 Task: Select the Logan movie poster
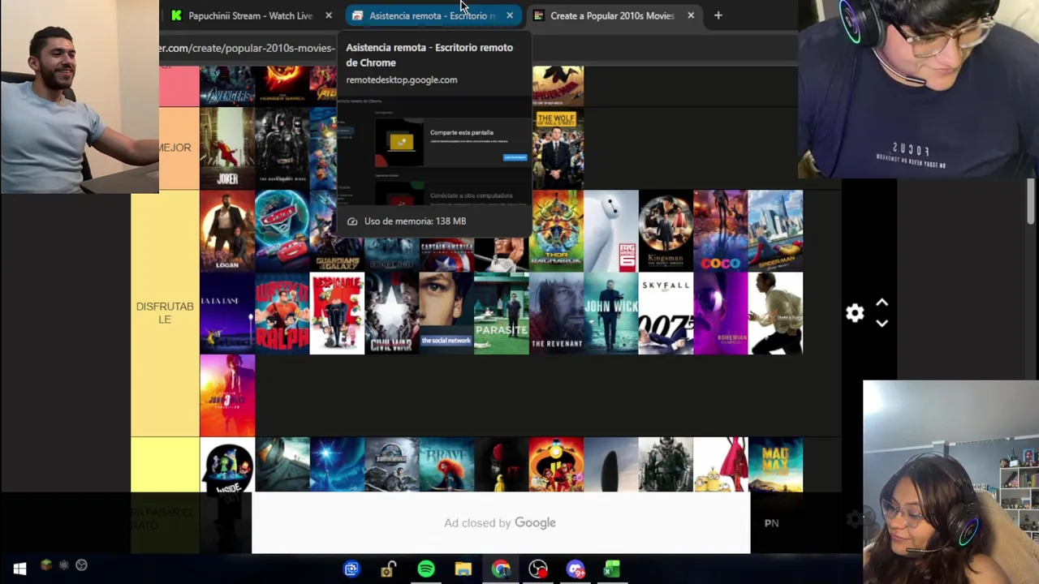click(x=227, y=230)
